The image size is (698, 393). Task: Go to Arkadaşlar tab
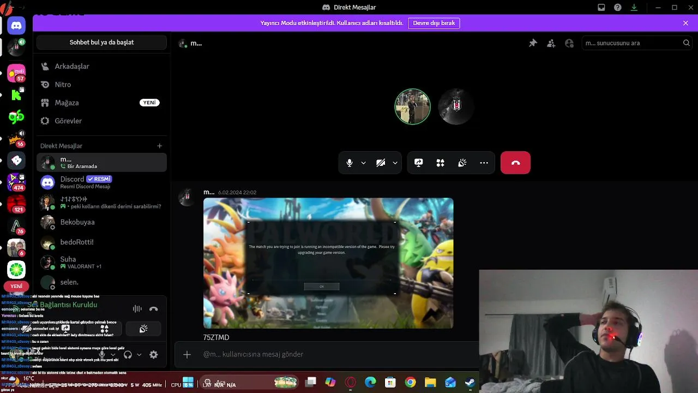(101, 66)
